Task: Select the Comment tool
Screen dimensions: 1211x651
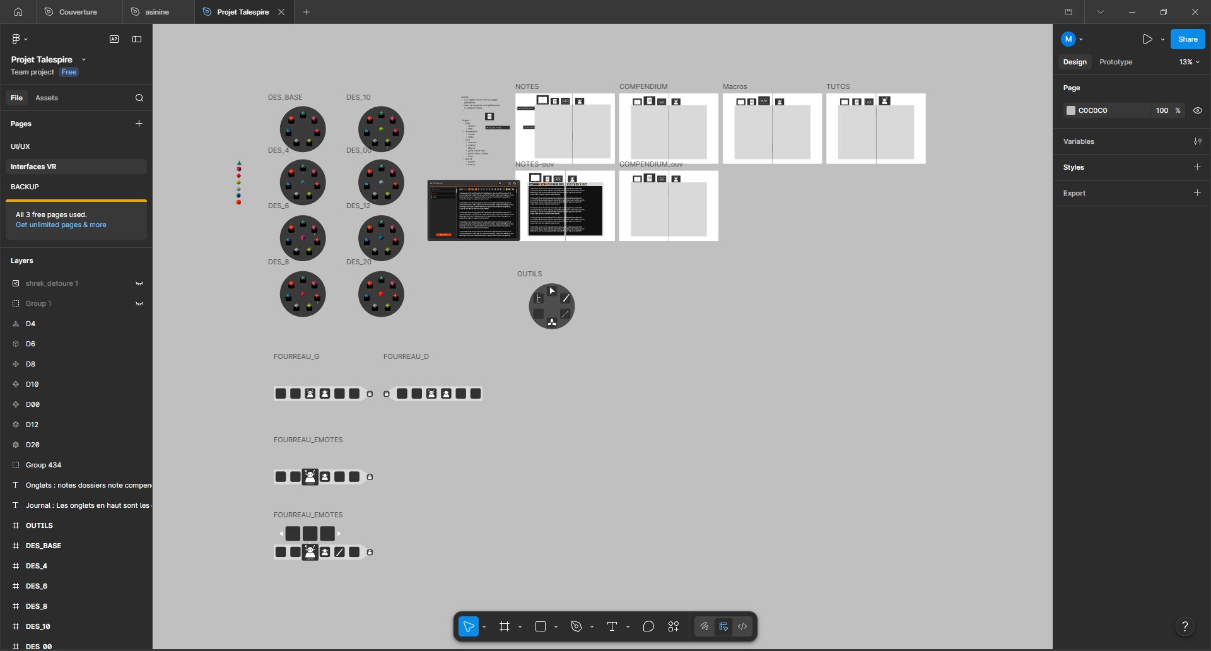Action: coord(648,626)
